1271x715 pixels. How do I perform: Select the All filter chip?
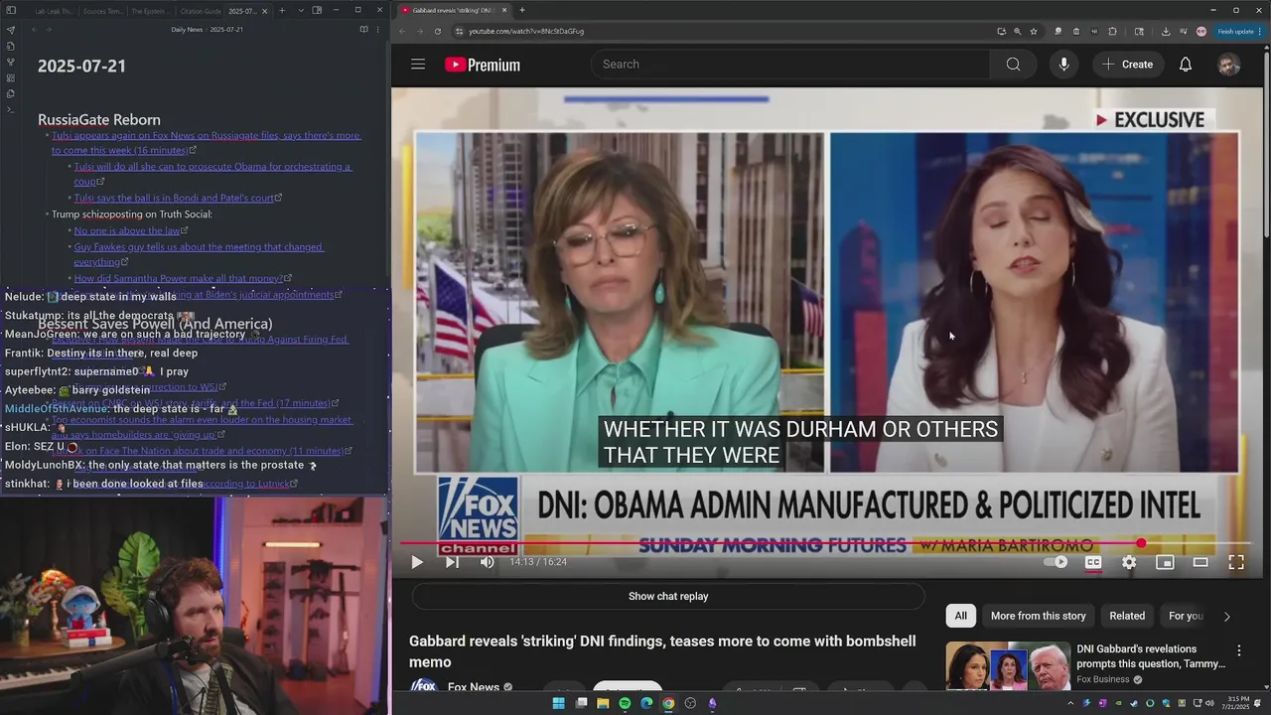[x=960, y=616]
